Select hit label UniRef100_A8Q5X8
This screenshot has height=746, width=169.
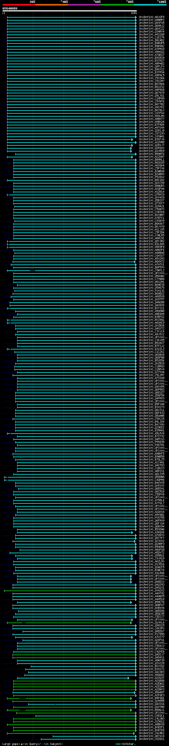pos(152,297)
